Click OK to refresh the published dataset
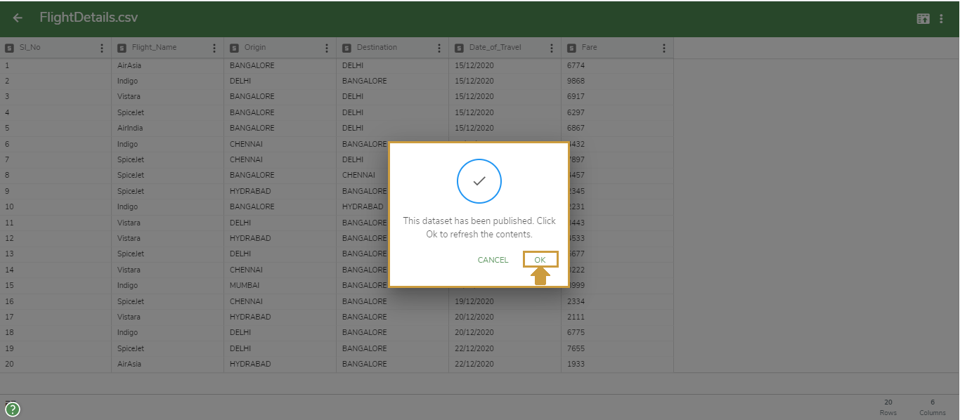Viewport: 960px width, 420px height. pyautogui.click(x=540, y=259)
